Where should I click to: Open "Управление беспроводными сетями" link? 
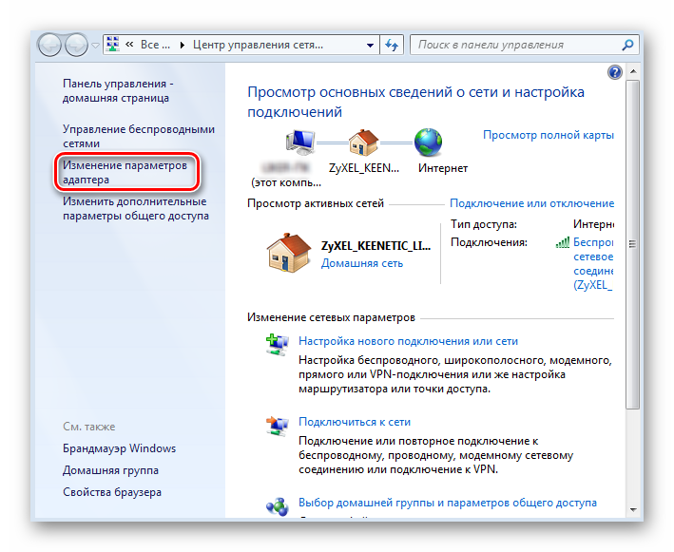pyautogui.click(x=139, y=136)
